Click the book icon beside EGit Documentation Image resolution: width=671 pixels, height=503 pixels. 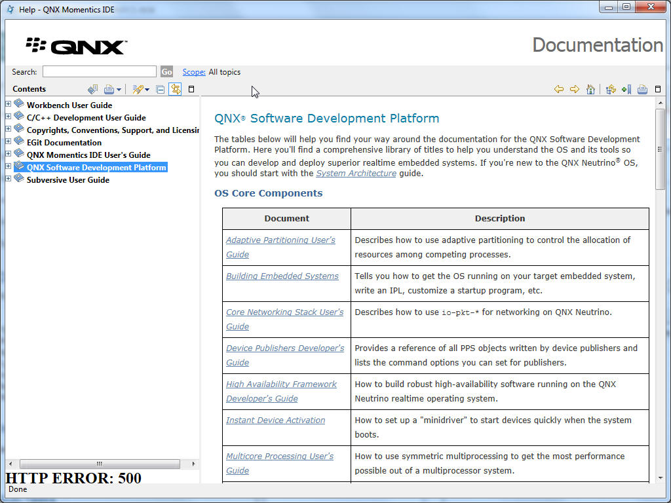pyautogui.click(x=19, y=140)
